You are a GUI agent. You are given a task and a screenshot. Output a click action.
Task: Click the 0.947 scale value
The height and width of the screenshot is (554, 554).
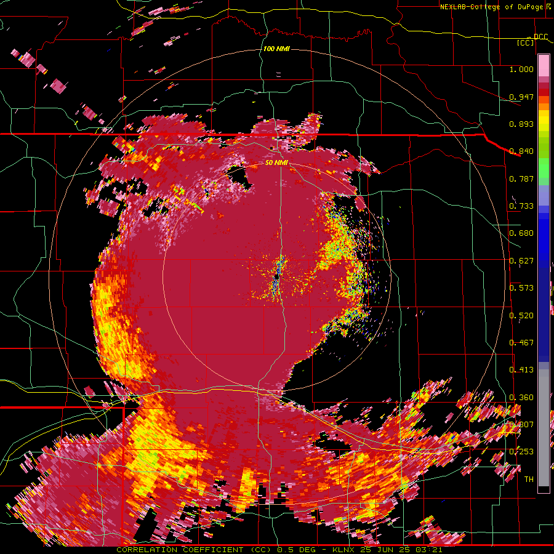tap(521, 97)
